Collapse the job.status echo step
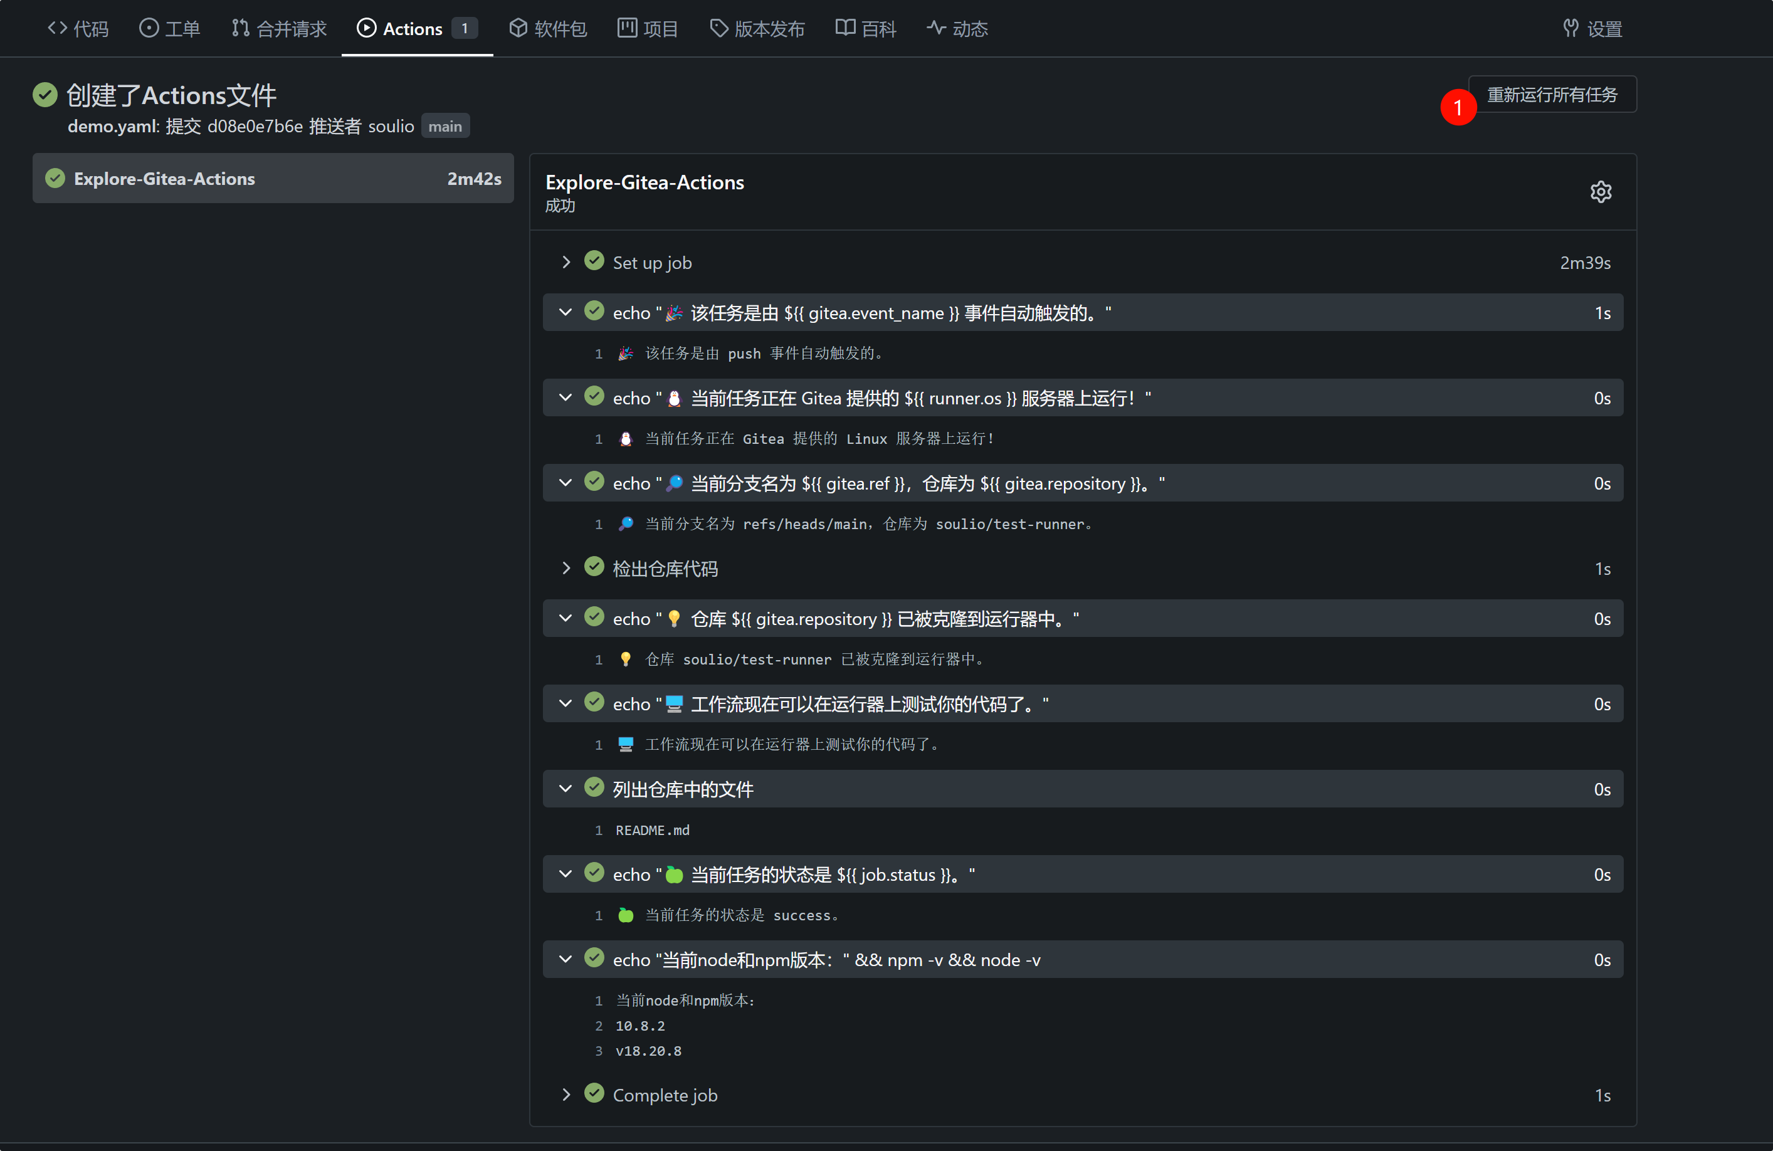Viewport: 1773px width, 1151px height. point(566,874)
